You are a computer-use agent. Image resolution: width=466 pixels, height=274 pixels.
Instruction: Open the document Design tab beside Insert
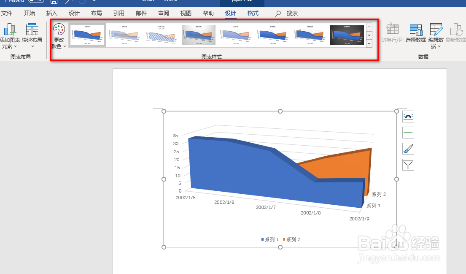tap(74, 14)
